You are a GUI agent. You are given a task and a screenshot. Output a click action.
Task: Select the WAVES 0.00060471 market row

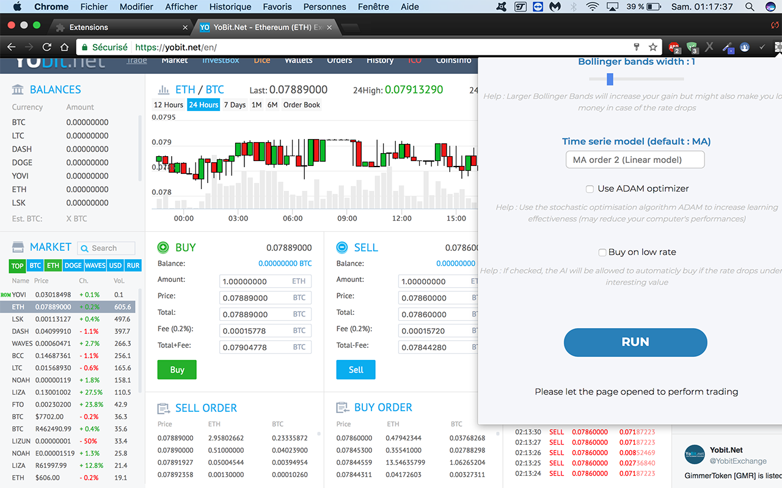[x=67, y=343]
